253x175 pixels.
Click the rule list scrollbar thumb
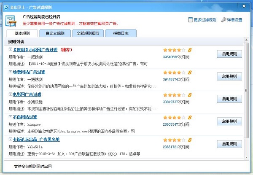click(x=246, y=90)
